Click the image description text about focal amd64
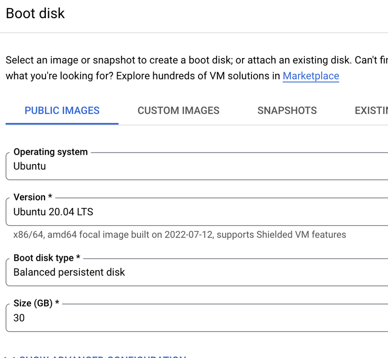Viewport: 388px width, 358px height. click(180, 234)
